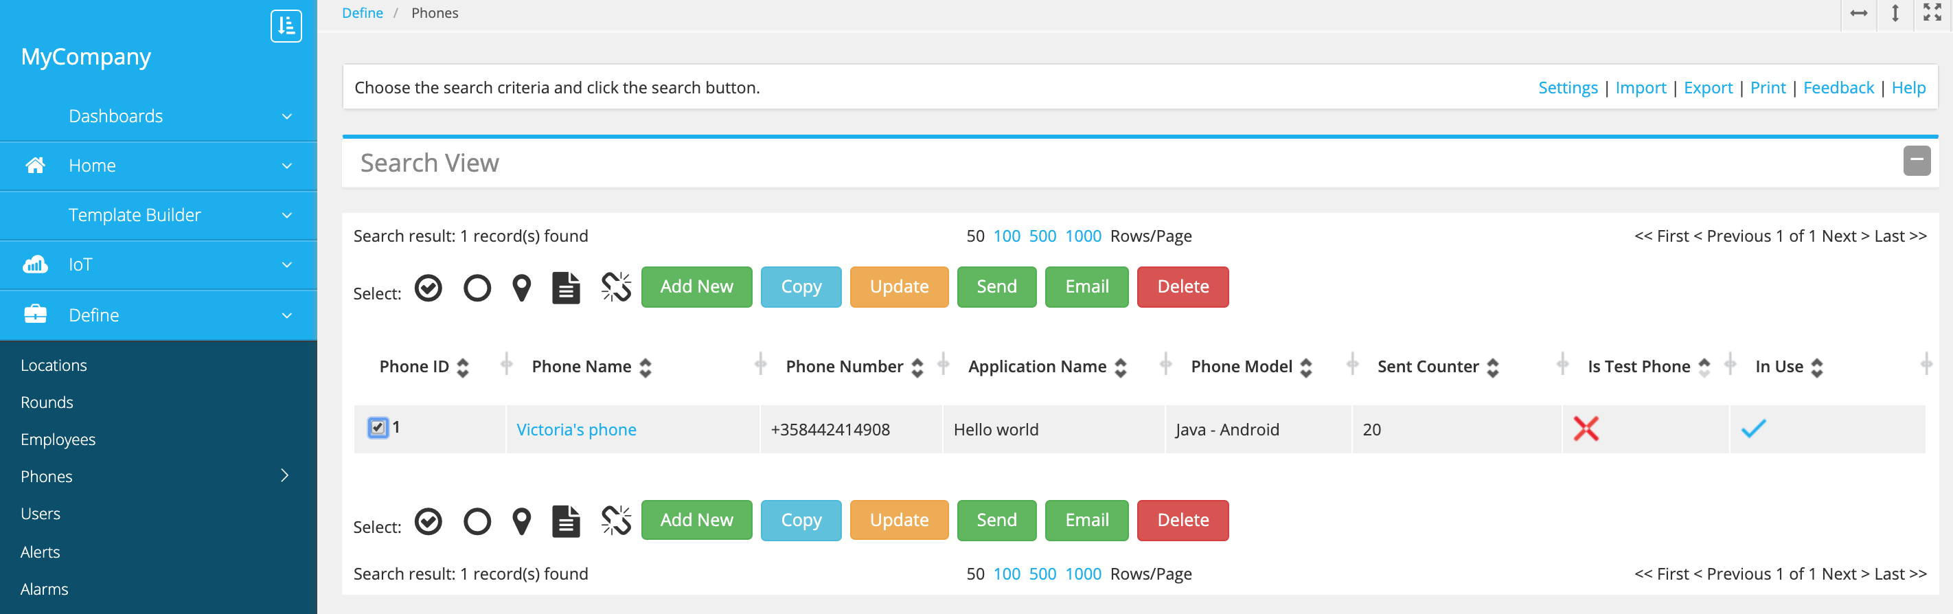Expand page horizontally using the width arrow icon
This screenshot has height=614, width=1953.
click(1858, 14)
